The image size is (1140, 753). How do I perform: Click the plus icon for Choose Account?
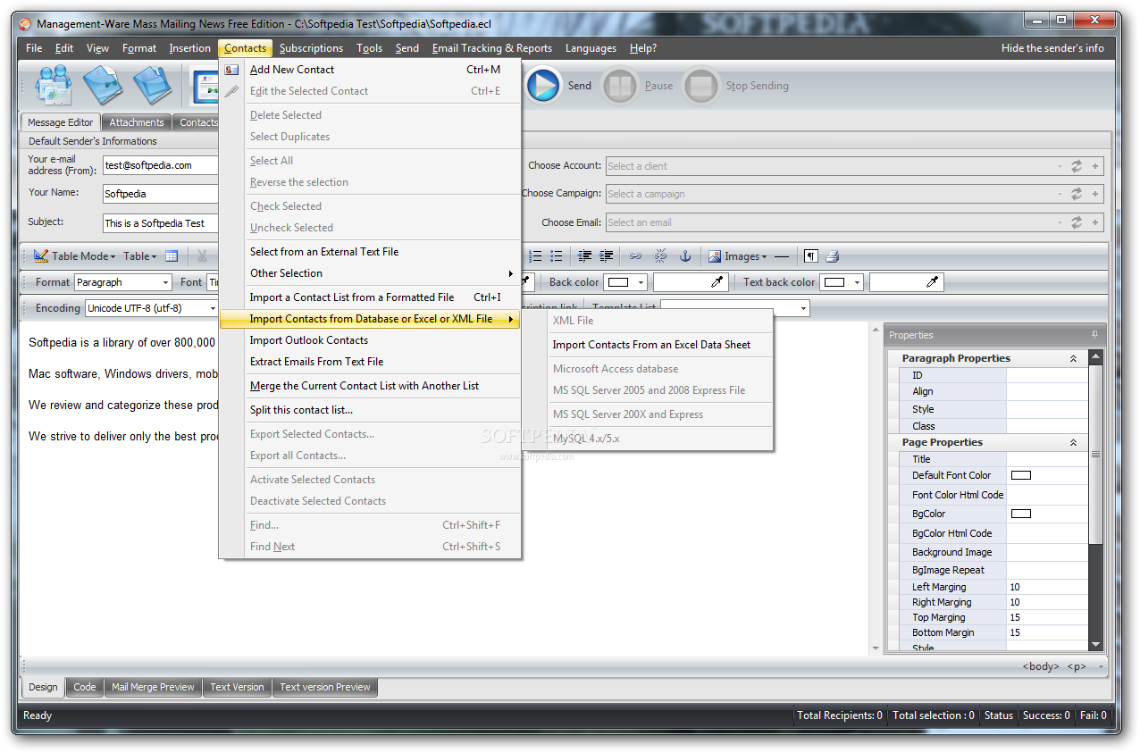pyautogui.click(x=1095, y=166)
